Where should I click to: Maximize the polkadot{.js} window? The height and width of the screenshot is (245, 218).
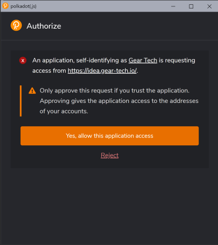(x=191, y=6)
